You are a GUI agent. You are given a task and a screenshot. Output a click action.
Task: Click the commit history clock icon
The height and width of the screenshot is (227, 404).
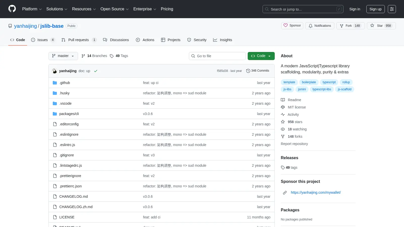(248, 71)
